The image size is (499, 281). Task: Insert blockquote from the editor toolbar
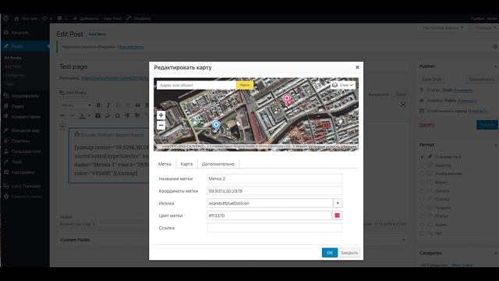click(x=138, y=105)
